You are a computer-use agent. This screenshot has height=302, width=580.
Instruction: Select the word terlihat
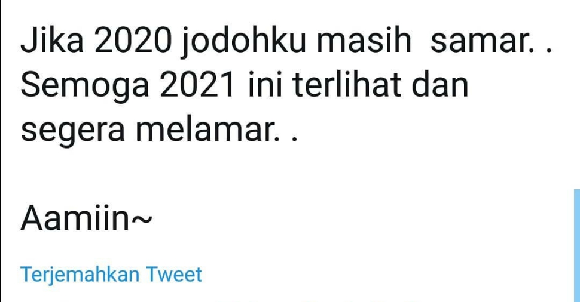pos(347,85)
